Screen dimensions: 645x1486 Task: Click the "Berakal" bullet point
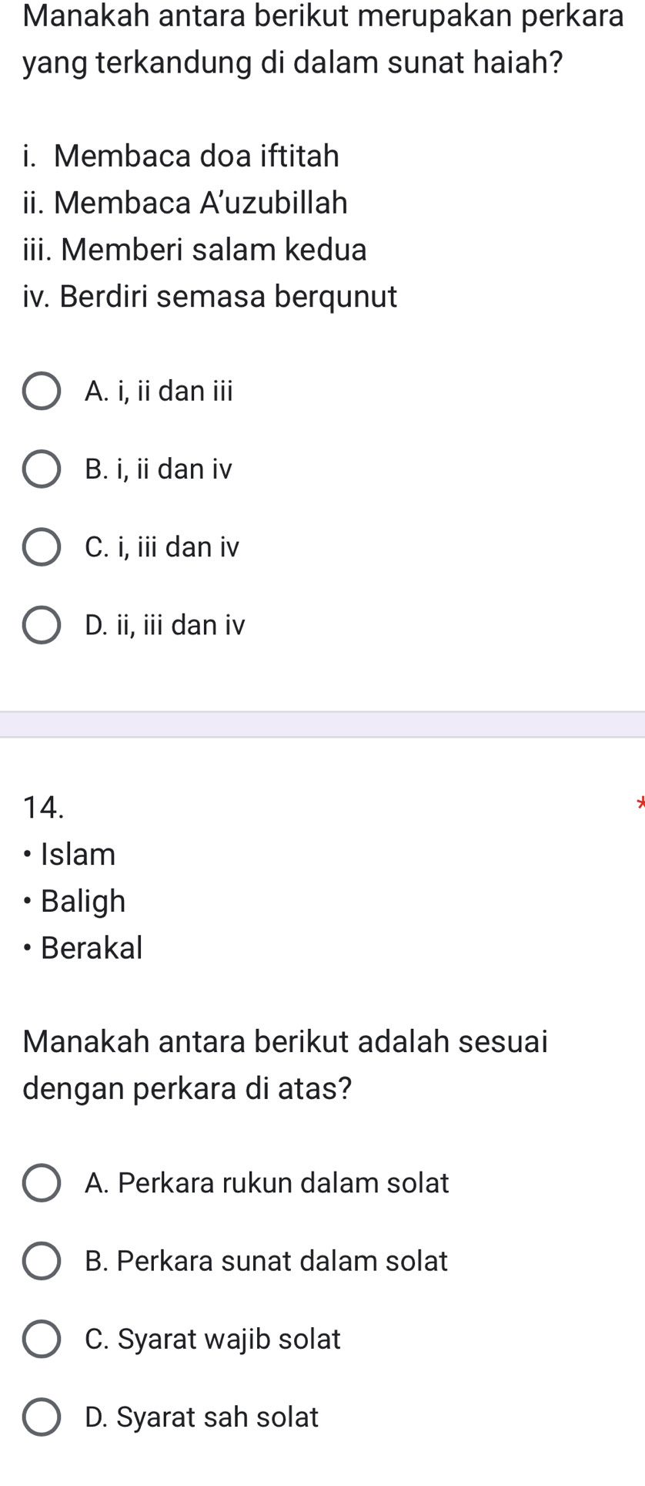(92, 948)
